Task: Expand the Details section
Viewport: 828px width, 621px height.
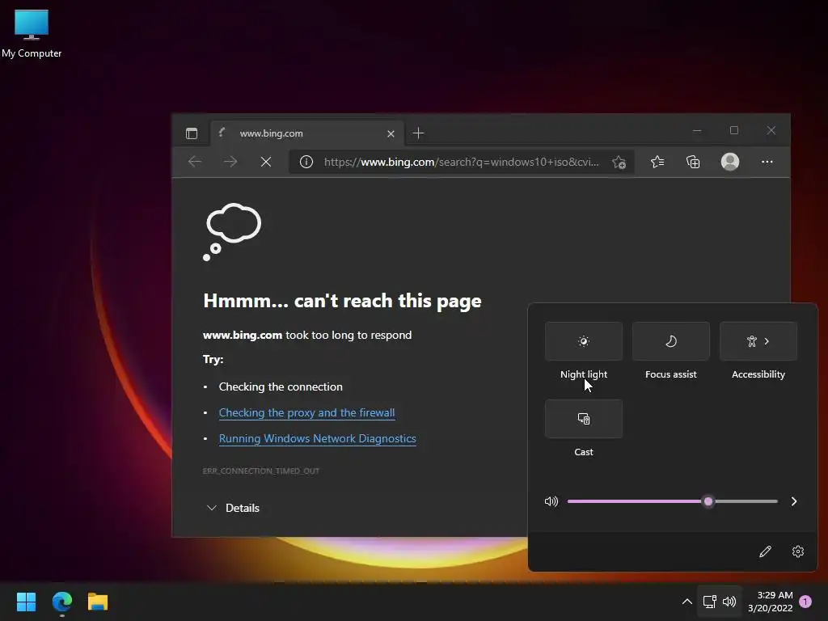Action: click(233, 508)
